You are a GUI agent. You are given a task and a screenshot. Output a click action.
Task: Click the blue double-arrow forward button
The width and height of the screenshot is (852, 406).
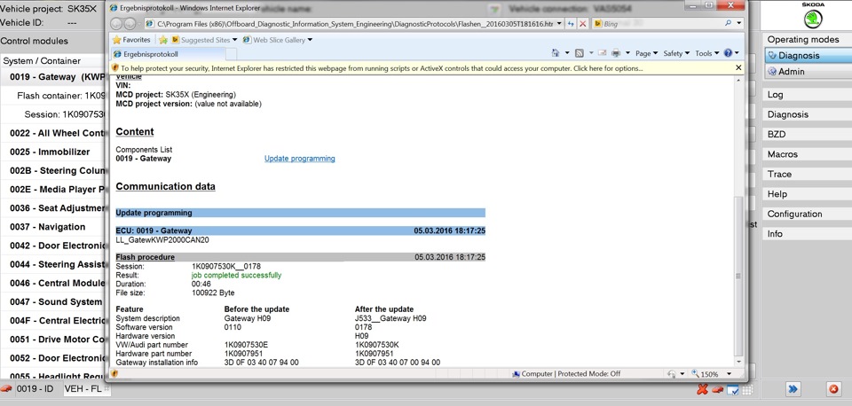point(793,388)
